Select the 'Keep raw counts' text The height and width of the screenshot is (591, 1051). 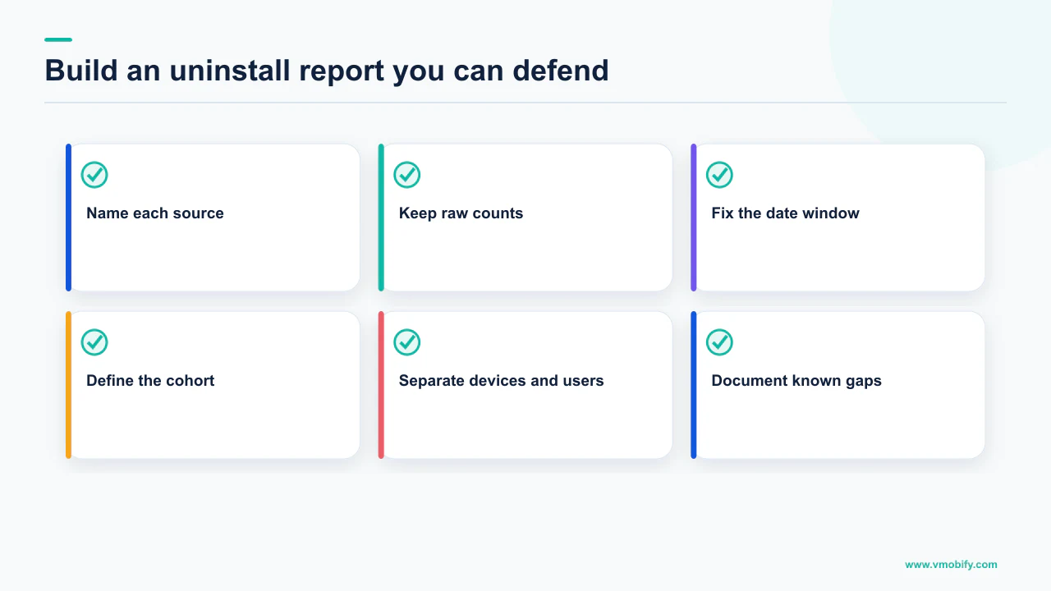[x=461, y=213]
